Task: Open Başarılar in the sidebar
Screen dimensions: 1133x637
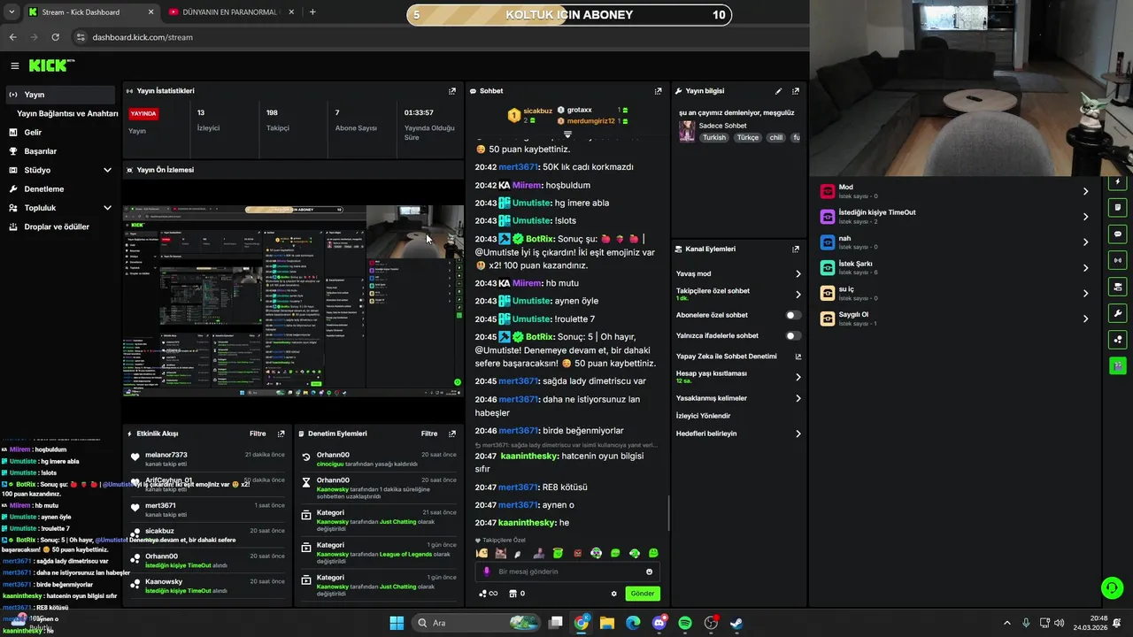Action: (x=59, y=151)
